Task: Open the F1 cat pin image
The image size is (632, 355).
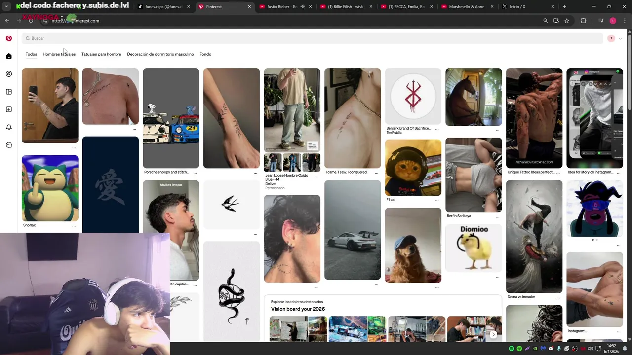Action: click(x=413, y=168)
